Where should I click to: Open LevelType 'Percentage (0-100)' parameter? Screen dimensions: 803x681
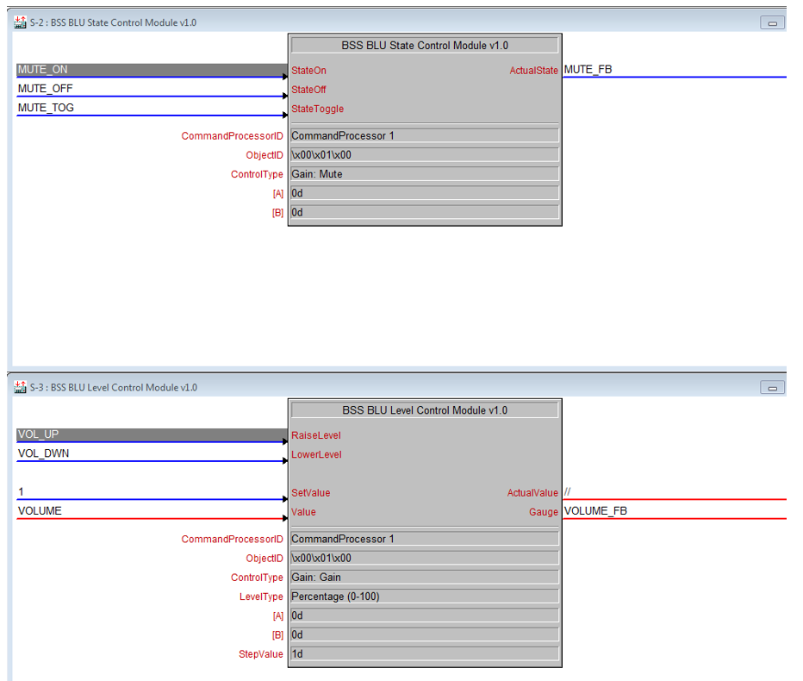tap(424, 597)
